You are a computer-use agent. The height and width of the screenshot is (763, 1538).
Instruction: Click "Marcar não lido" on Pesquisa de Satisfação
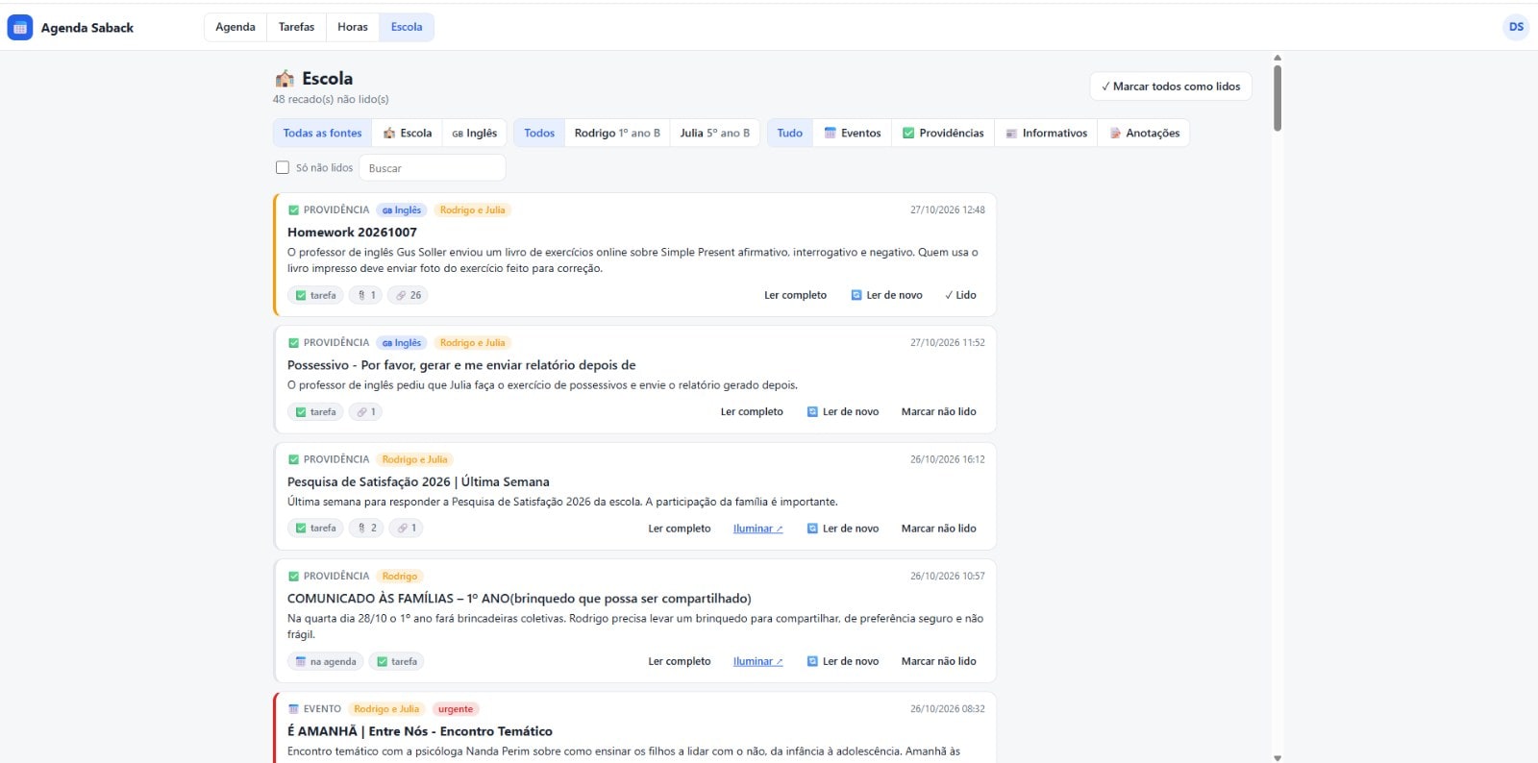(938, 529)
